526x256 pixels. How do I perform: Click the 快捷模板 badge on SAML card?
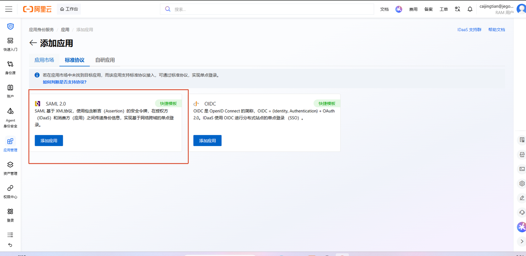pyautogui.click(x=168, y=103)
